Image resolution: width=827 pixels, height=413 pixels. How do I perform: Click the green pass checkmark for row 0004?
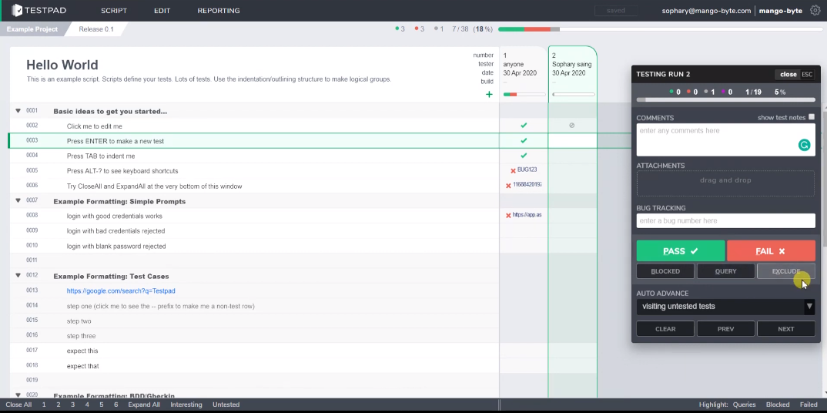524,156
